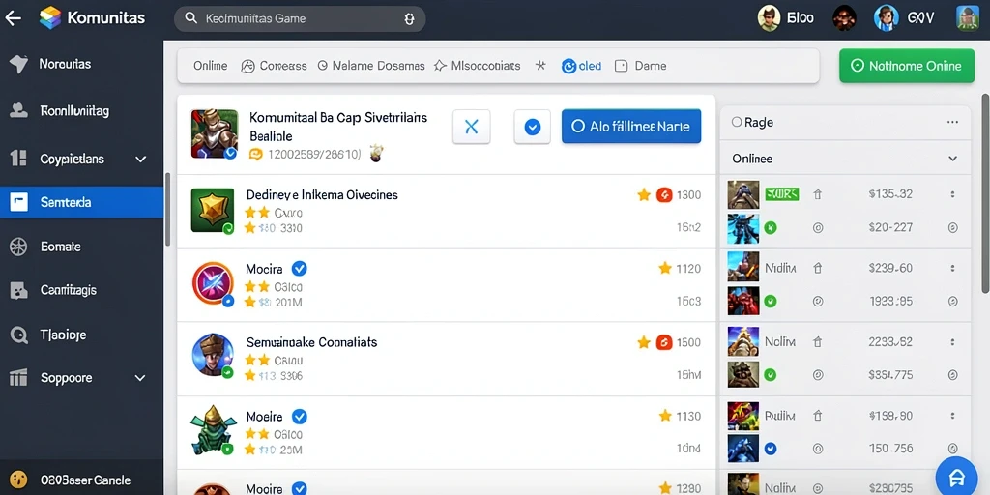This screenshot has width=990, height=495.
Task: Click the blue home floating button
Action: coord(956,477)
